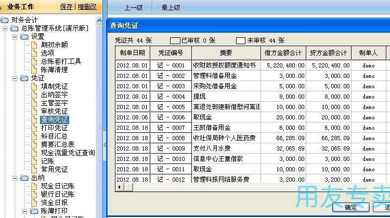Image resolution: width=390 pixels, height=218 pixels.
Task: Click the 打印凭证 document icon
Action: point(34,128)
